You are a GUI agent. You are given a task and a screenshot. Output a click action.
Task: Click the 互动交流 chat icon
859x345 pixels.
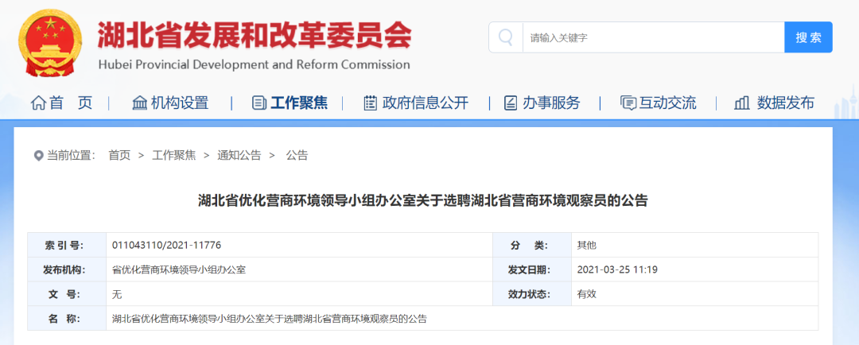(628, 103)
